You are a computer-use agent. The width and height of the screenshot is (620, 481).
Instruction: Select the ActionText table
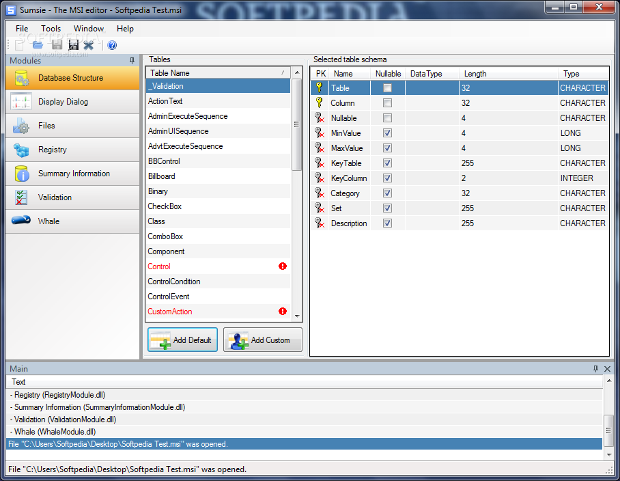219,101
